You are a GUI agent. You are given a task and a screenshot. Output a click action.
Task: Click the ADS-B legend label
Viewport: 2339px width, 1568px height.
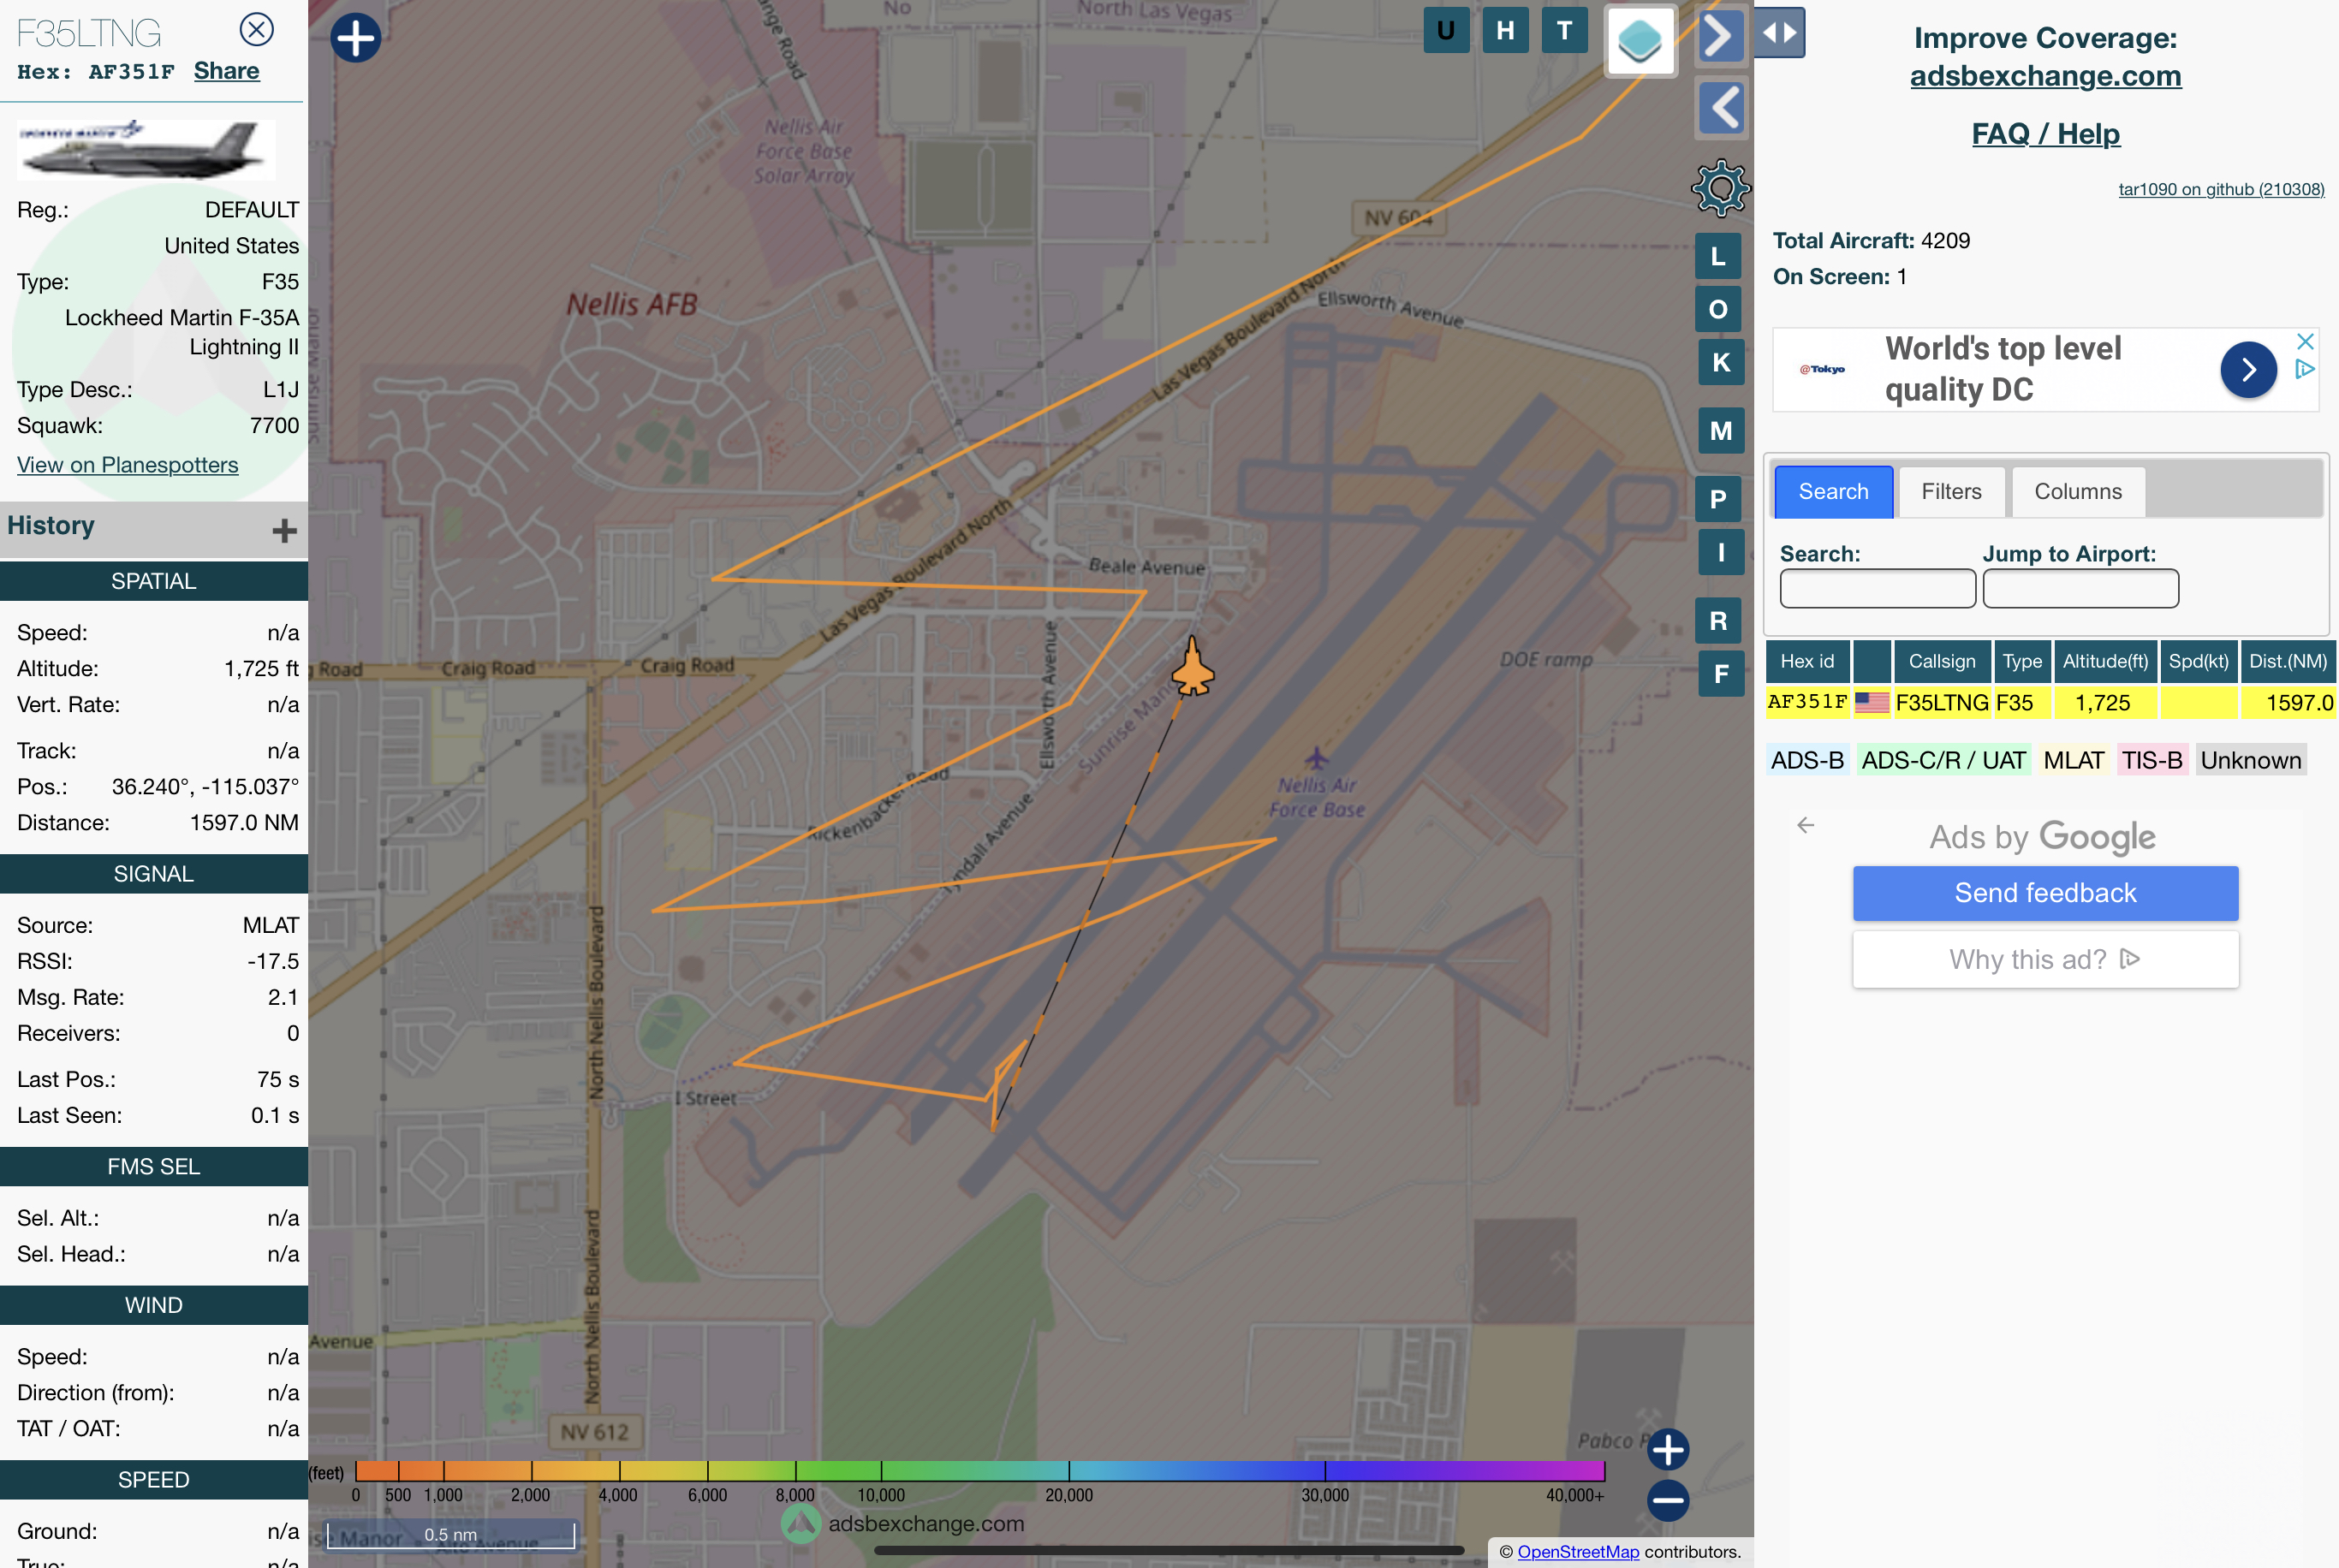[1807, 760]
